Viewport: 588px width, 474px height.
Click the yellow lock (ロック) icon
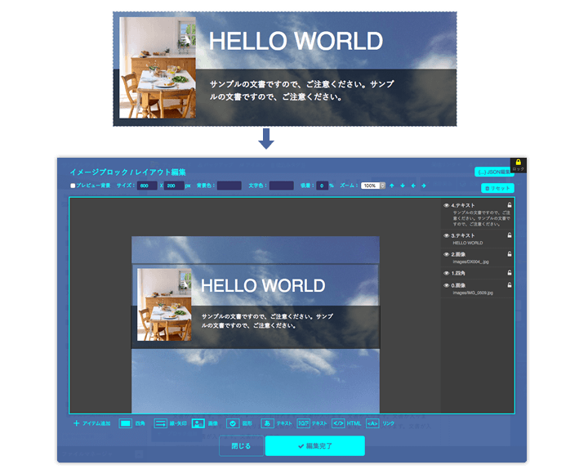pyautogui.click(x=518, y=163)
